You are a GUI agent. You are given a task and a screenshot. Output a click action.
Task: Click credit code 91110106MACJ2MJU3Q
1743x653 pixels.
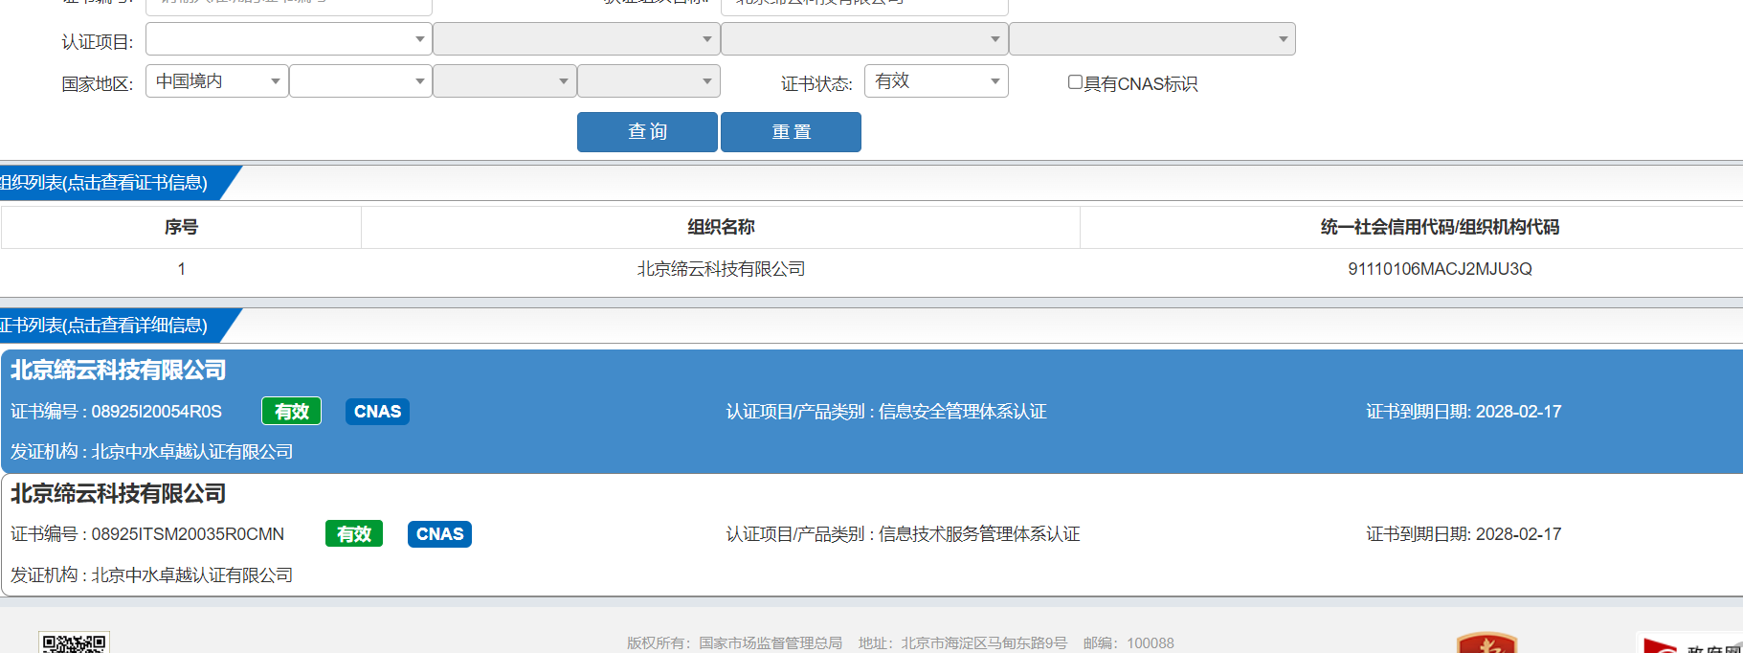pos(1440,269)
